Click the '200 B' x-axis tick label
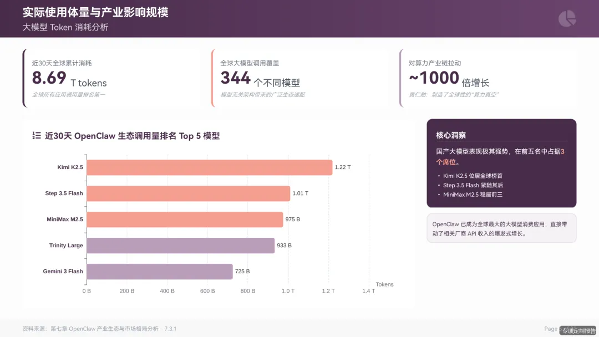 tap(127, 291)
